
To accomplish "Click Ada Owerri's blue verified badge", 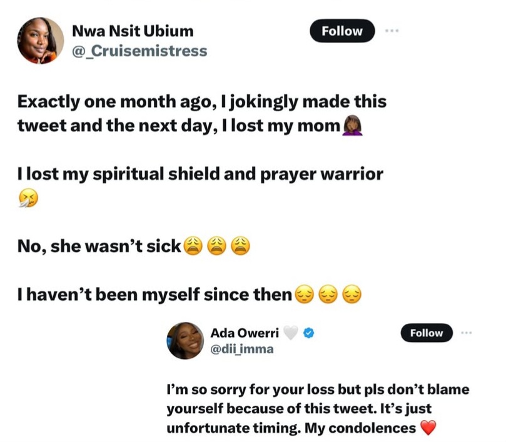I will point(308,333).
